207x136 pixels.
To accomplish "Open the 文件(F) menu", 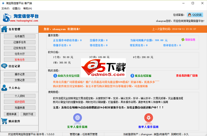I will coord(5,9).
